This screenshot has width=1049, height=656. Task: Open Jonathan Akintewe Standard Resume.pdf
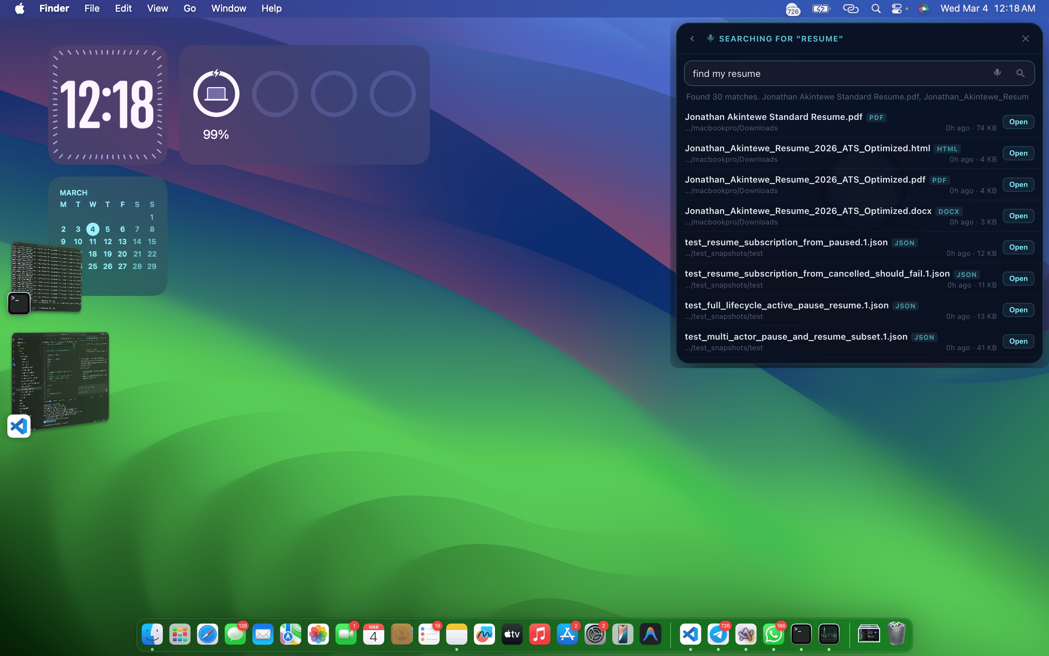[1018, 122]
